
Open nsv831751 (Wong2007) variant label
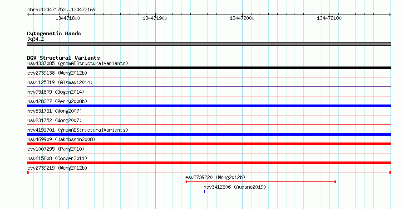(54, 111)
